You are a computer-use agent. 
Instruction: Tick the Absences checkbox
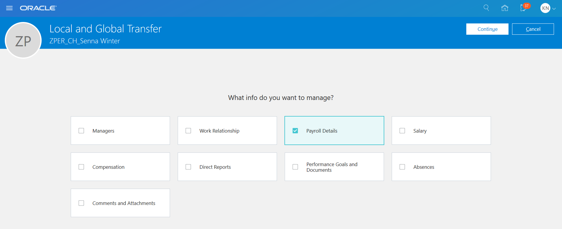[x=402, y=167]
